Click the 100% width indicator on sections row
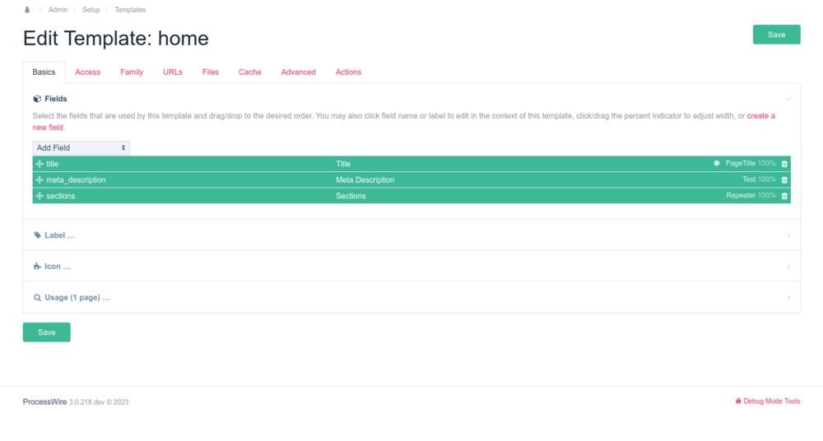This screenshot has height=441, width=823. click(x=766, y=196)
